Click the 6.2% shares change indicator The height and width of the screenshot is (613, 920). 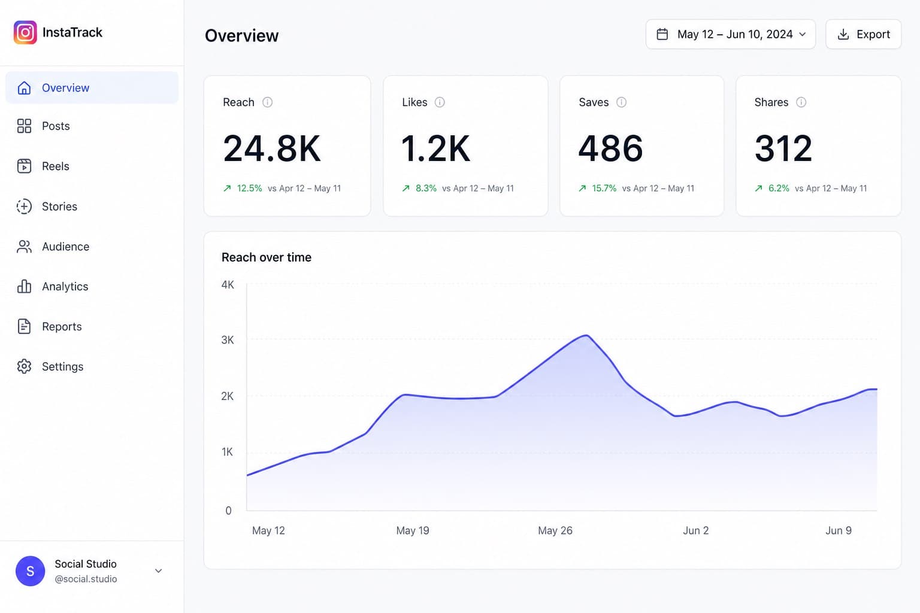click(772, 188)
